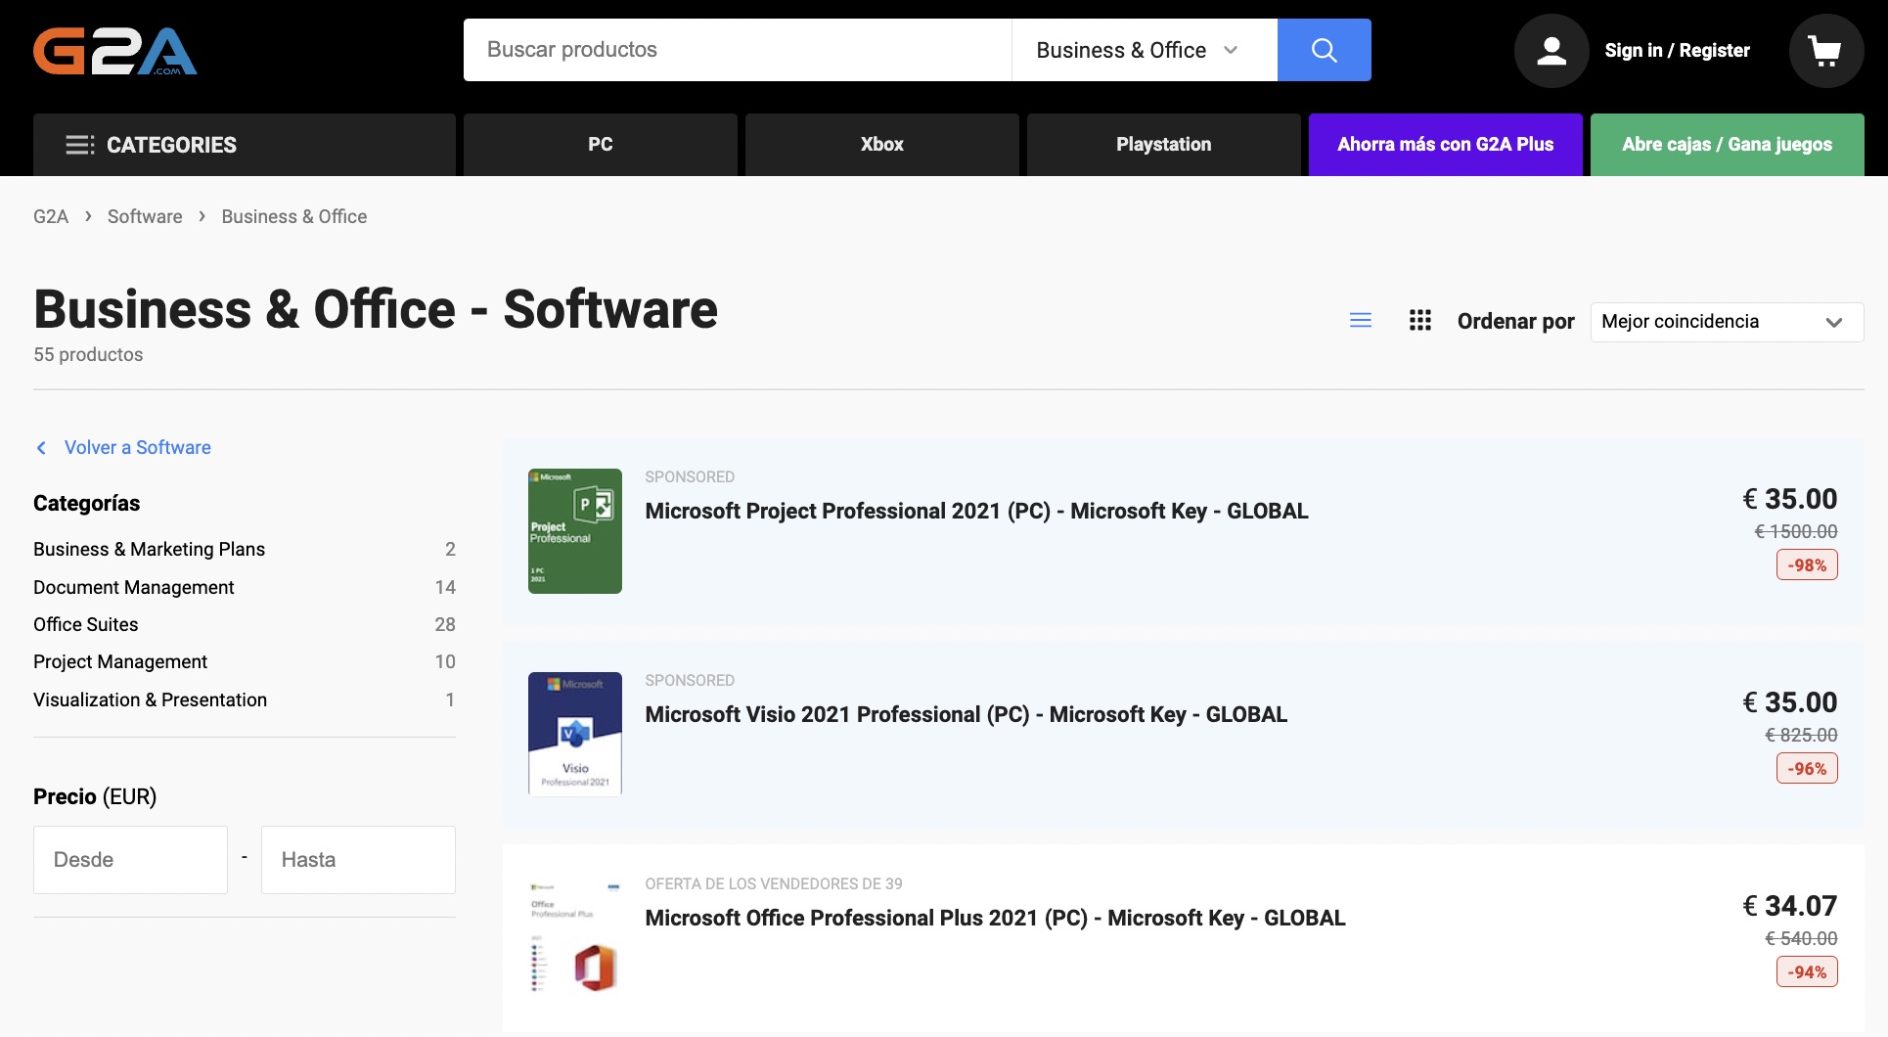This screenshot has height=1037, width=1888.
Task: Switch to list view layout
Action: coord(1360,321)
